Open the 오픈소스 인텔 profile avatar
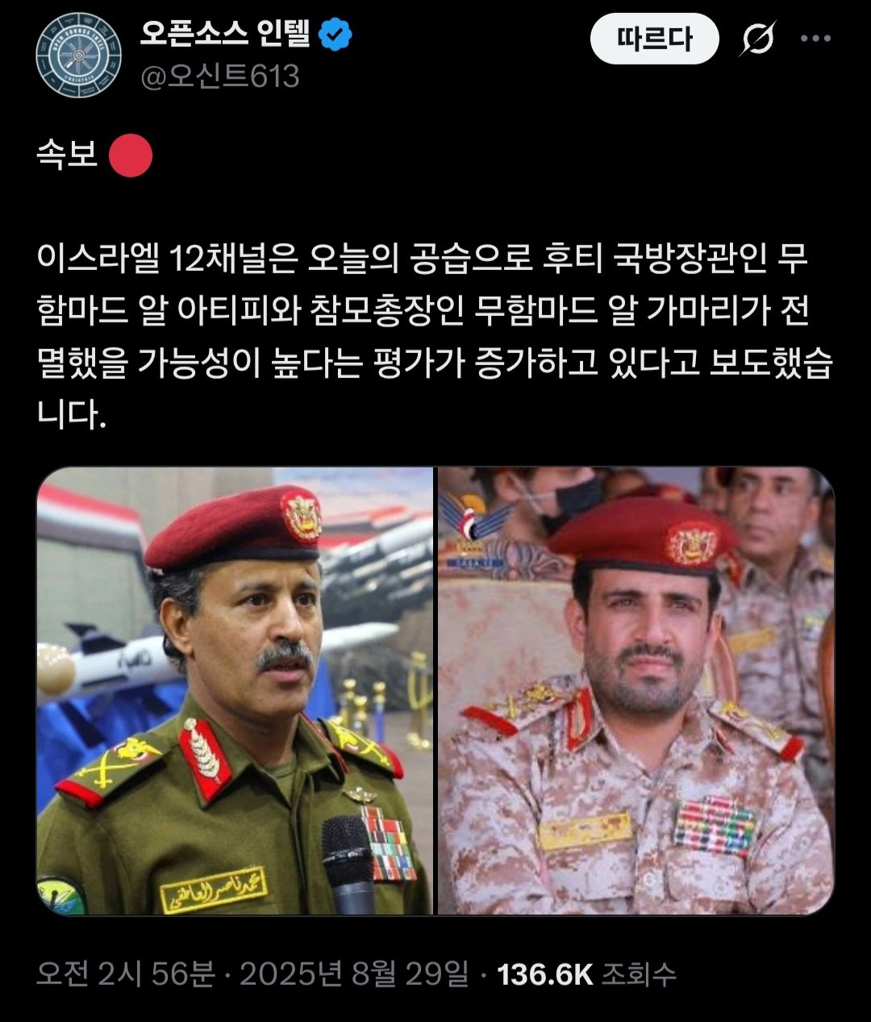Image resolution: width=871 pixels, height=1022 pixels. pos(79,56)
